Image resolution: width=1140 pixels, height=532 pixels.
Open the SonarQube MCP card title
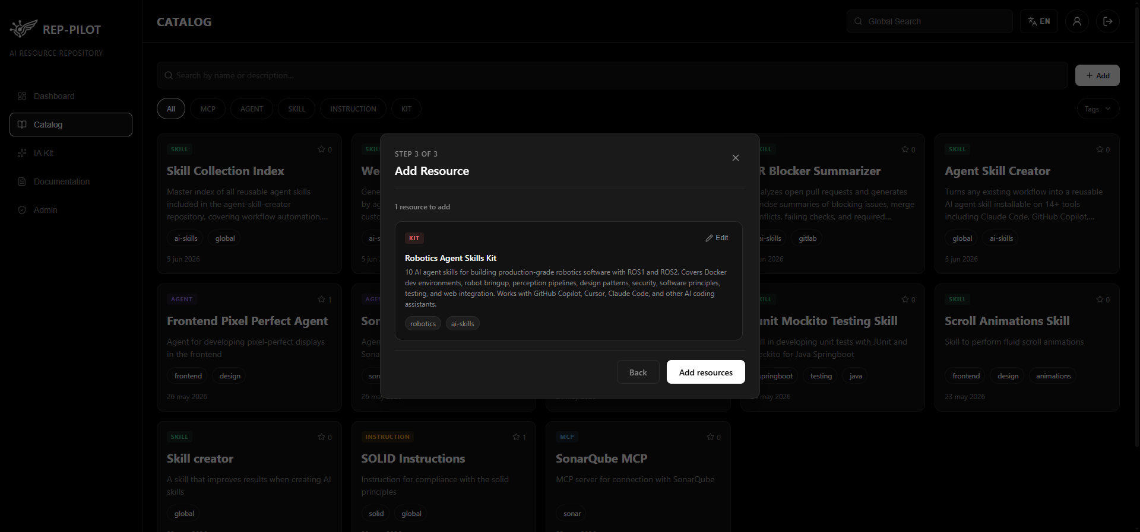pyautogui.click(x=601, y=458)
